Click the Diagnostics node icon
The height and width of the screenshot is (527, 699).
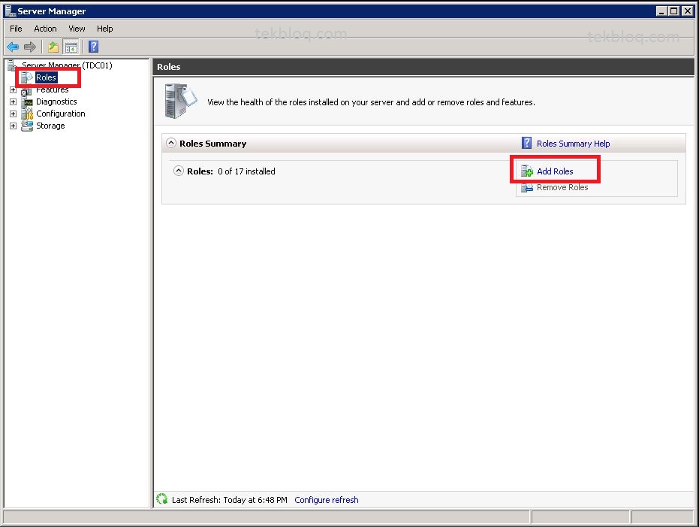pos(27,101)
